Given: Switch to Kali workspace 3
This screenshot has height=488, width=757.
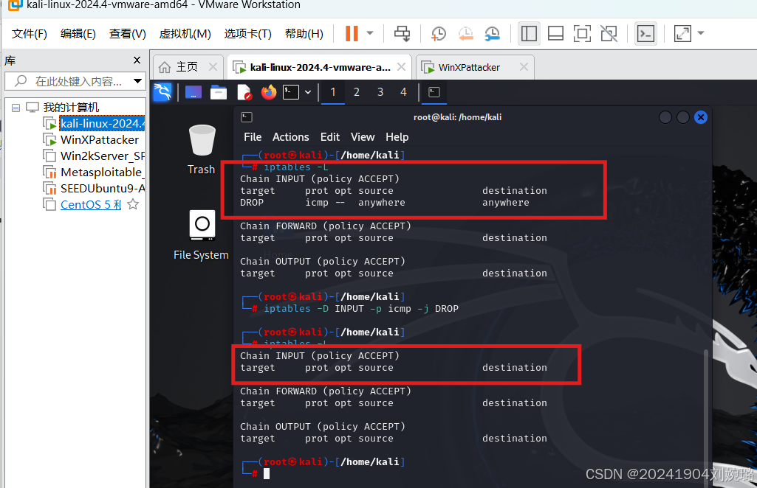Looking at the screenshot, I should pos(380,92).
